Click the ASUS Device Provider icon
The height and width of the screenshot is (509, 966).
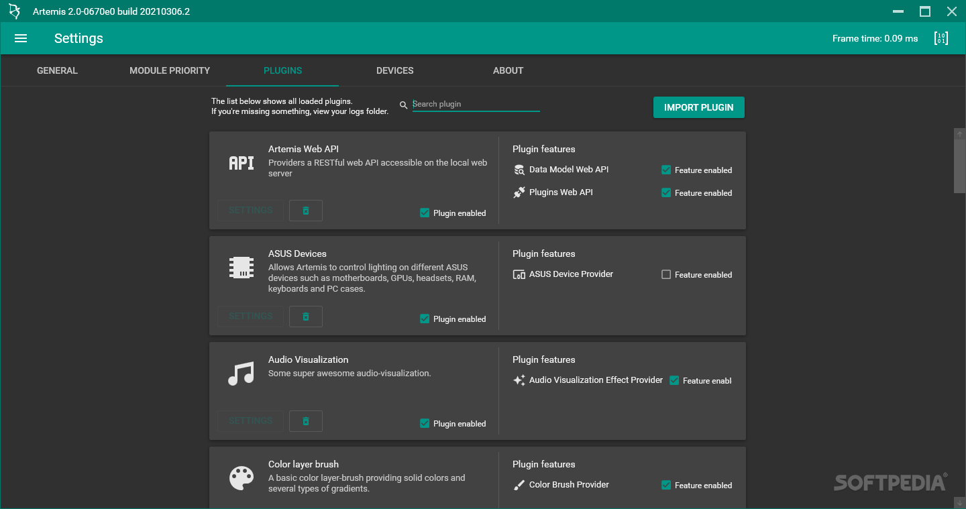point(519,274)
